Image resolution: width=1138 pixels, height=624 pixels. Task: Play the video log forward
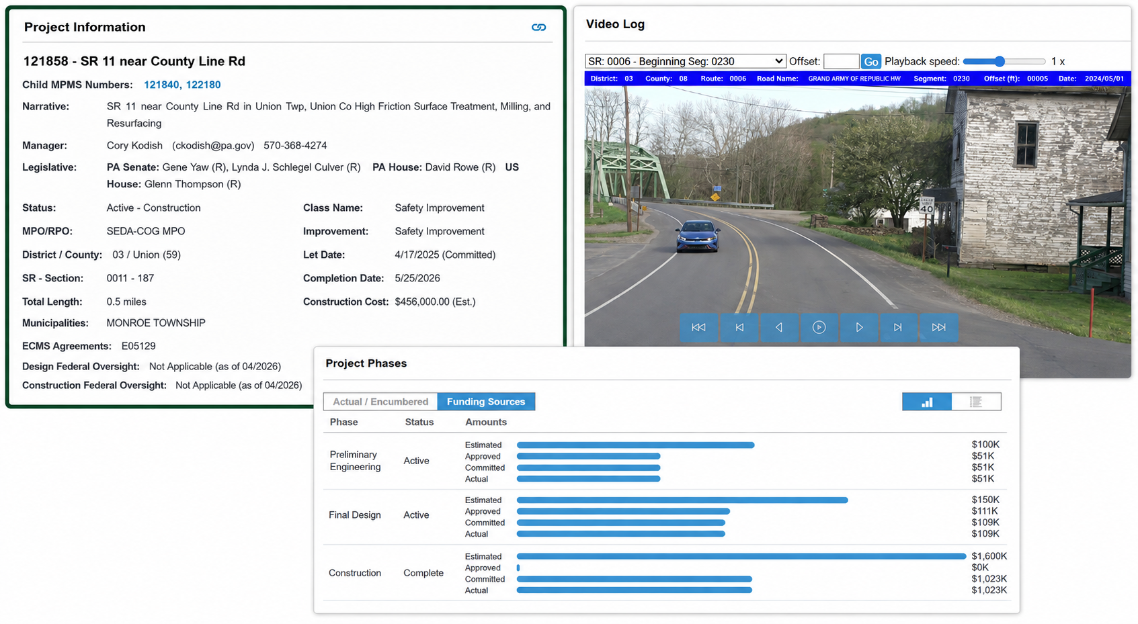[859, 327]
